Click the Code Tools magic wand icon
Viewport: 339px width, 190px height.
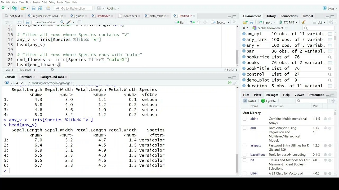pyautogui.click(x=69, y=22)
